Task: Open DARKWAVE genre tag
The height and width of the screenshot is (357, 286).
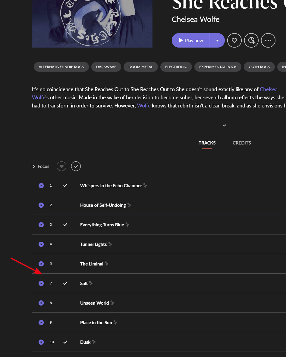Action: coord(106,67)
